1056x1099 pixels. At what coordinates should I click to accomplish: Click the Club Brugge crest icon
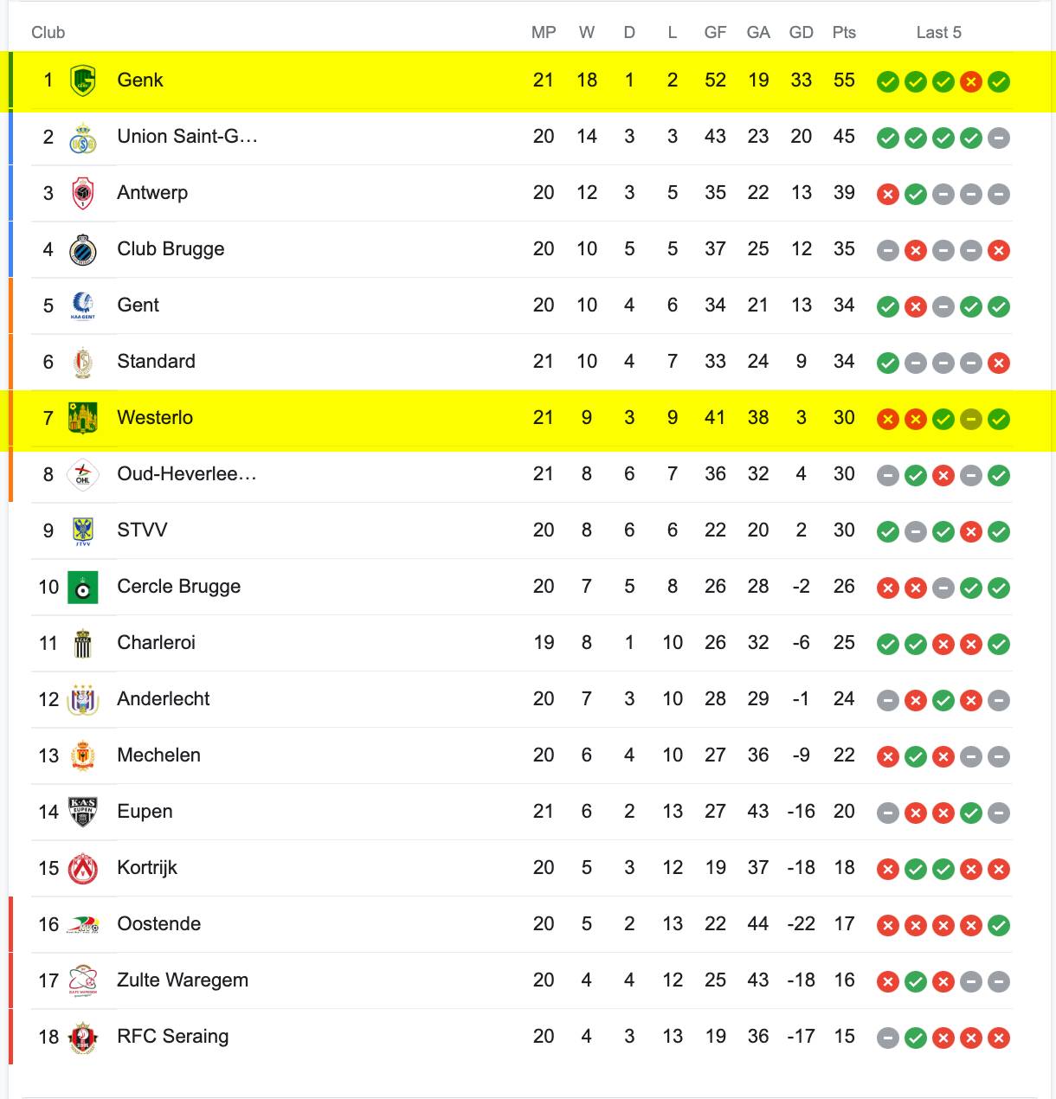[83, 249]
